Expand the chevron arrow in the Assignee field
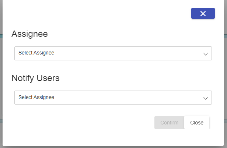227x148 pixels. coord(206,54)
